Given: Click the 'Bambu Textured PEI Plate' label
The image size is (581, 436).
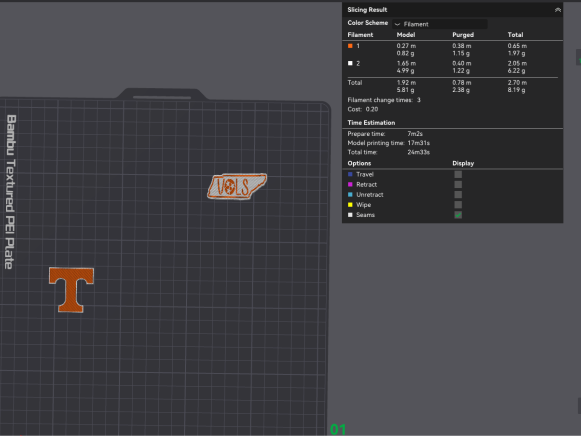Looking at the screenshot, I should pos(11,192).
